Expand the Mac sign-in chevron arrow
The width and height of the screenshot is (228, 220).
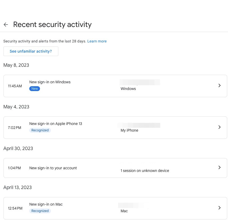click(219, 208)
